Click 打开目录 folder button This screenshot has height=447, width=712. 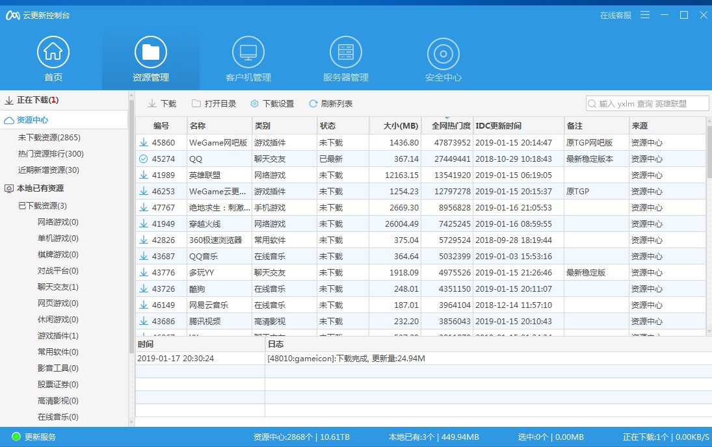(214, 103)
